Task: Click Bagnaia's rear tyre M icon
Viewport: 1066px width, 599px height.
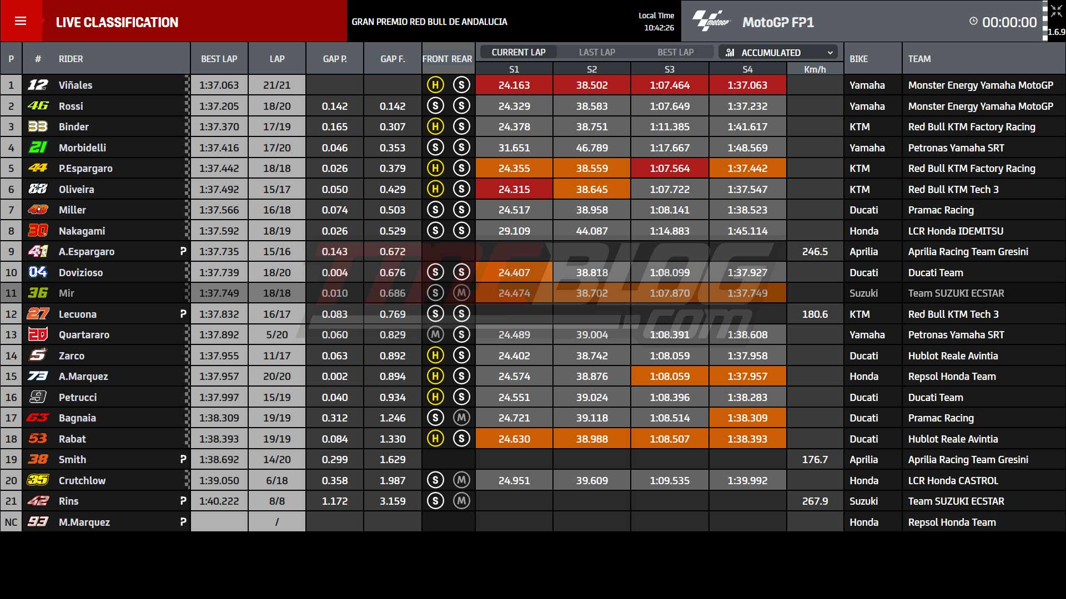Action: pyautogui.click(x=461, y=418)
